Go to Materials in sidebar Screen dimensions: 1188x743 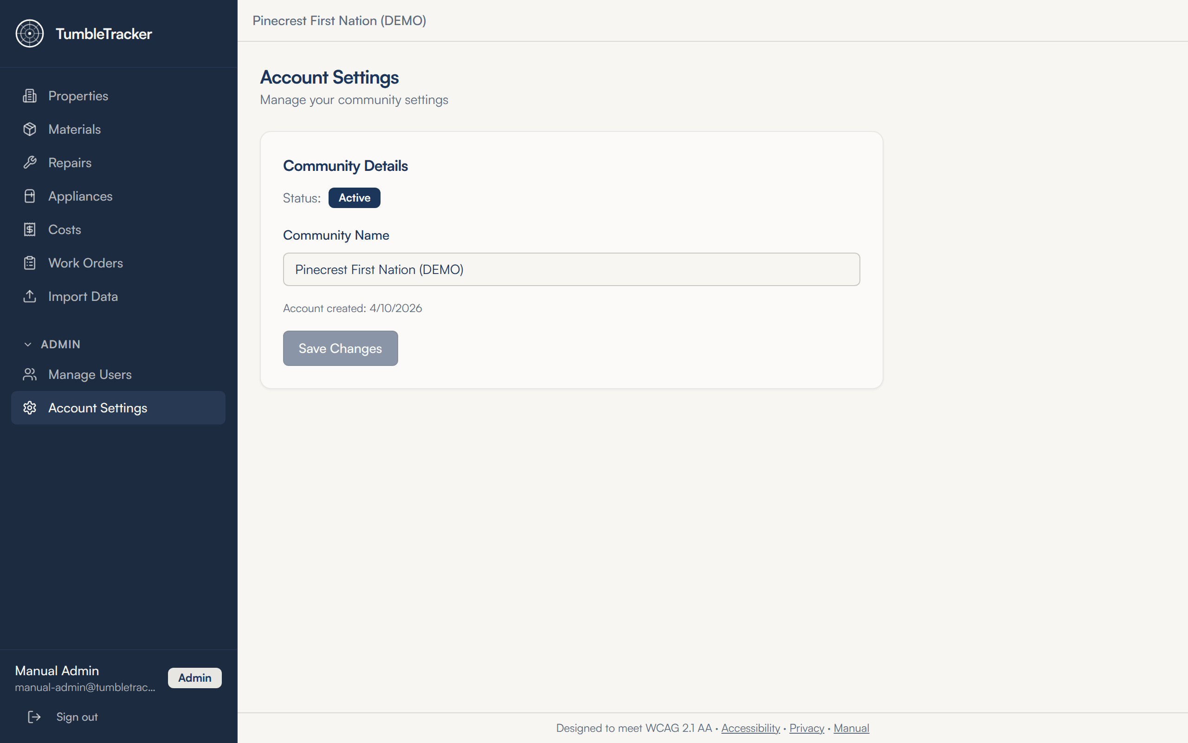coord(118,129)
